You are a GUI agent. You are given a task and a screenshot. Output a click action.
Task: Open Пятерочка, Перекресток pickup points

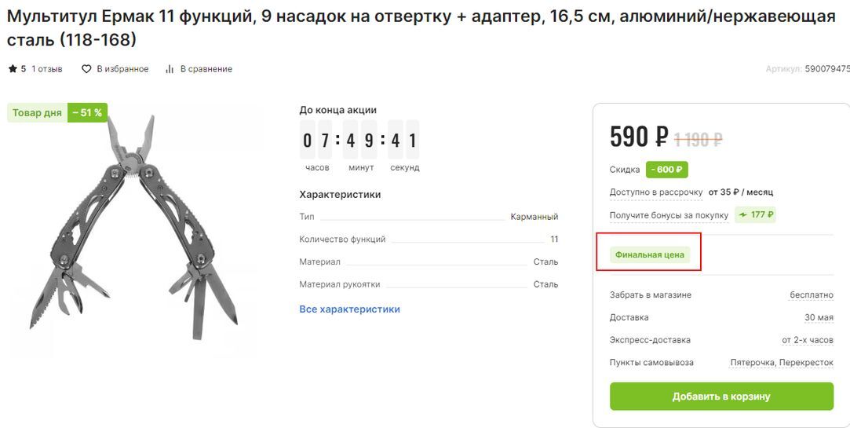(x=781, y=363)
